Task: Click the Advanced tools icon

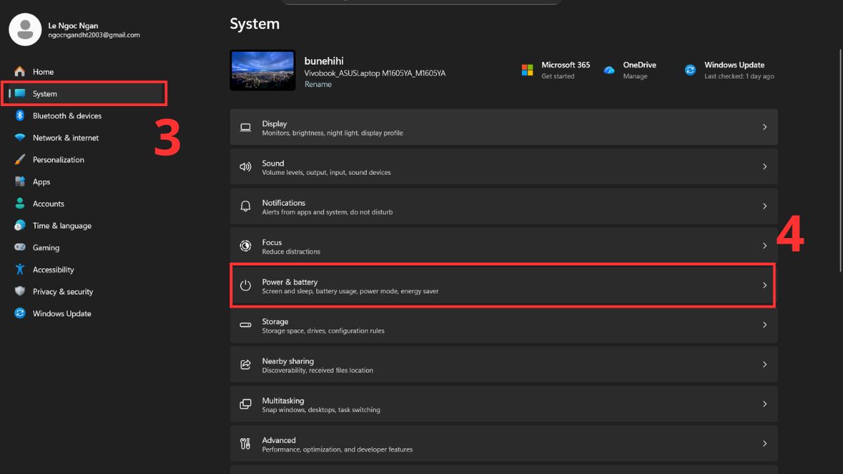Action: [x=245, y=443]
